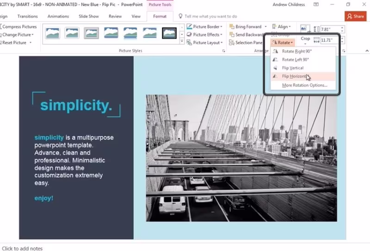The image size is (370, 251).
Task: Click the Picture Layout icon
Action: pyautogui.click(x=189, y=42)
